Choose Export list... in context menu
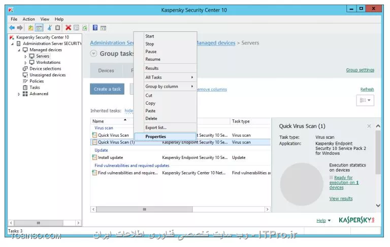Screen dimensions: 390x247 pos(156,128)
